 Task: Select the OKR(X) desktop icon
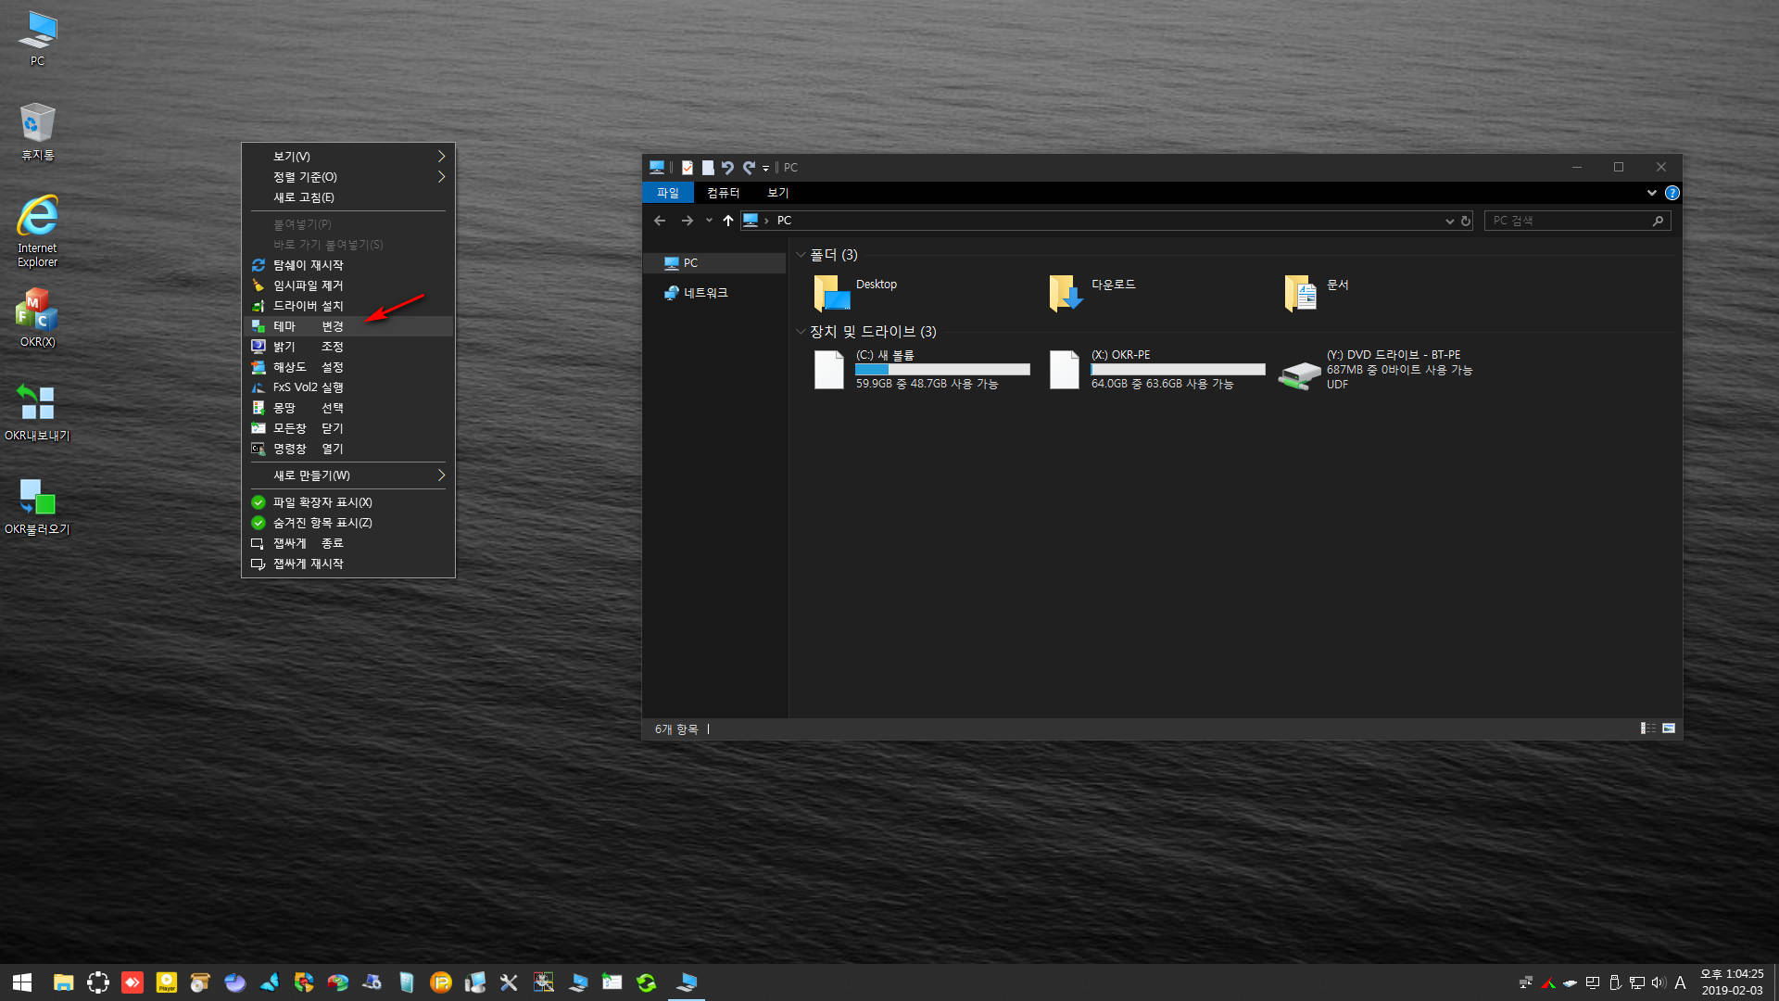point(37,318)
